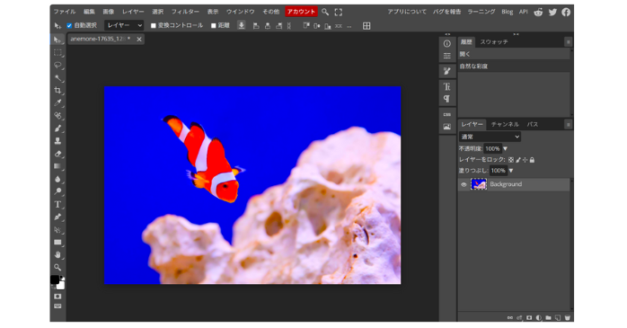Select the Lasso tool
627x328 pixels.
point(57,66)
